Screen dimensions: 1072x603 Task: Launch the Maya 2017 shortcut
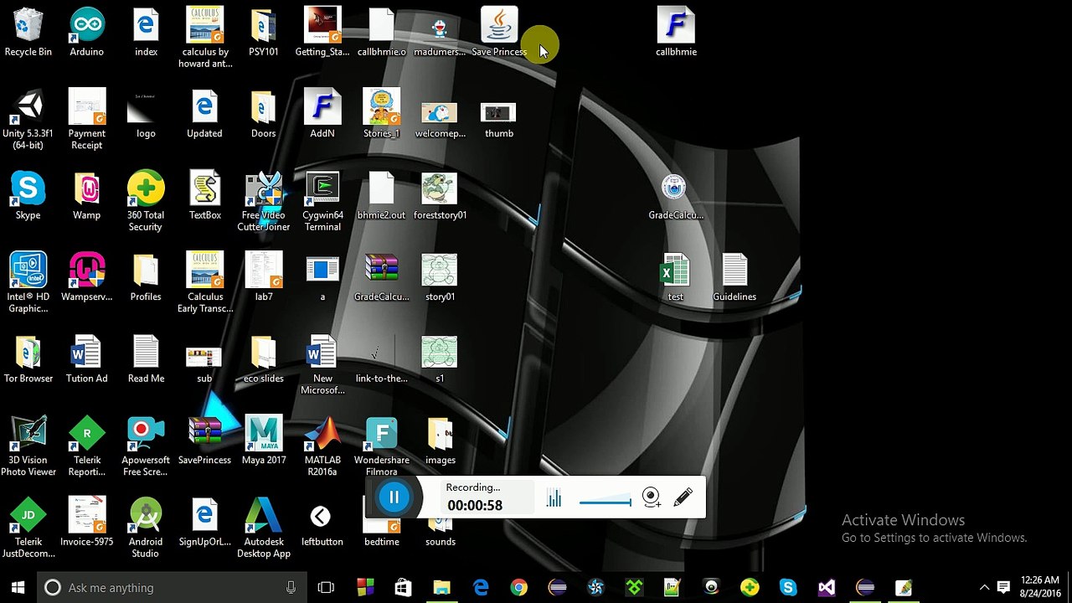tap(264, 441)
